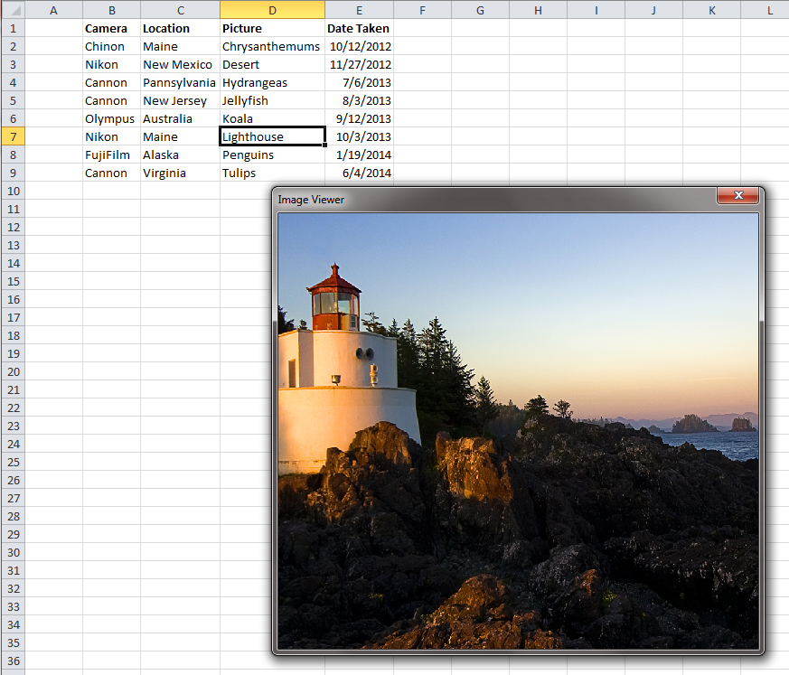Viewport: 789px width, 675px height.
Task: Select the 10/12/2012 date cell
Action: coord(360,46)
